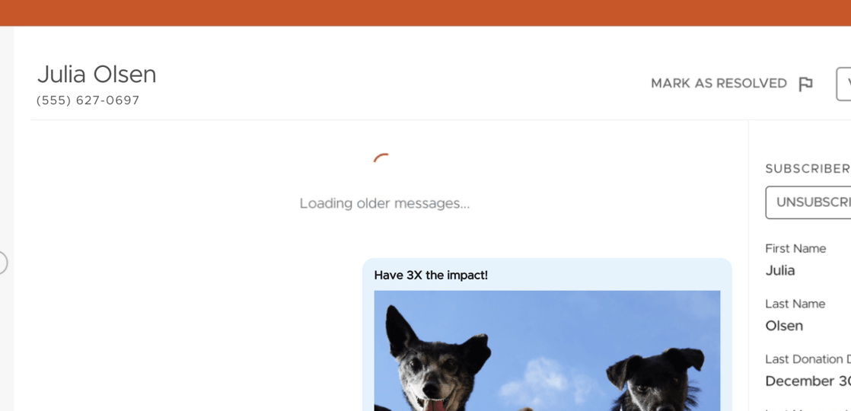Click the partial circle handle on left edge
Screen dimensions: 851x411
(2, 263)
